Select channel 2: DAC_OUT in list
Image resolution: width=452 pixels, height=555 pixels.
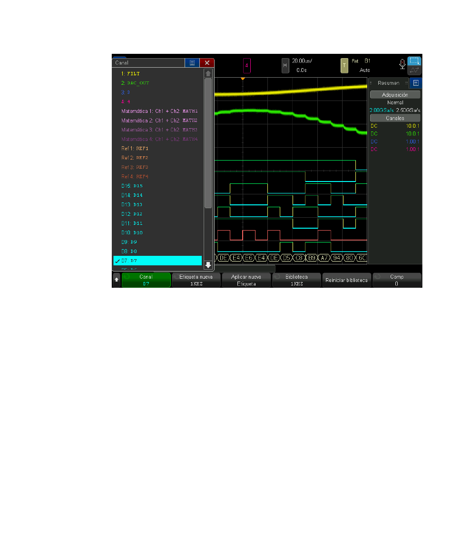157,83
